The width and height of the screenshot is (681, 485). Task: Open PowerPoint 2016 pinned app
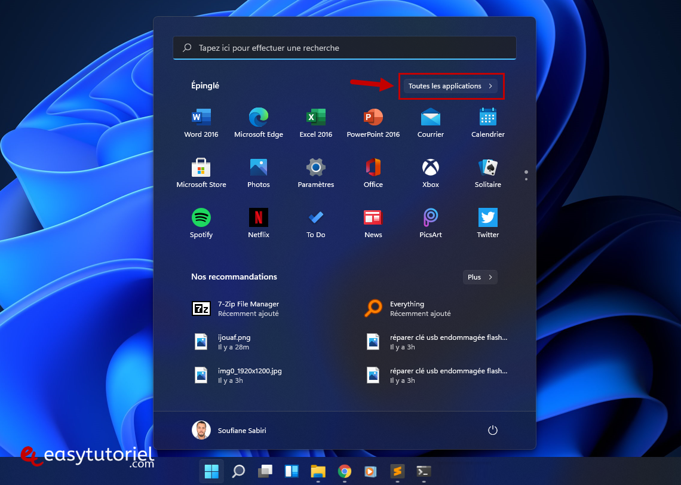(x=373, y=123)
